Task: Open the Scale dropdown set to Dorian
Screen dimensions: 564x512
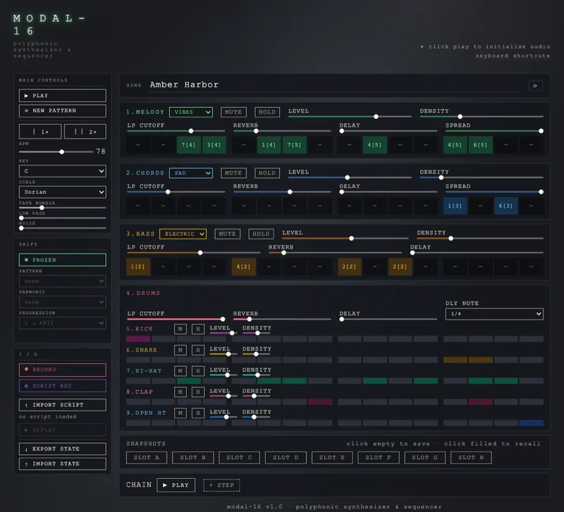Action: click(63, 192)
